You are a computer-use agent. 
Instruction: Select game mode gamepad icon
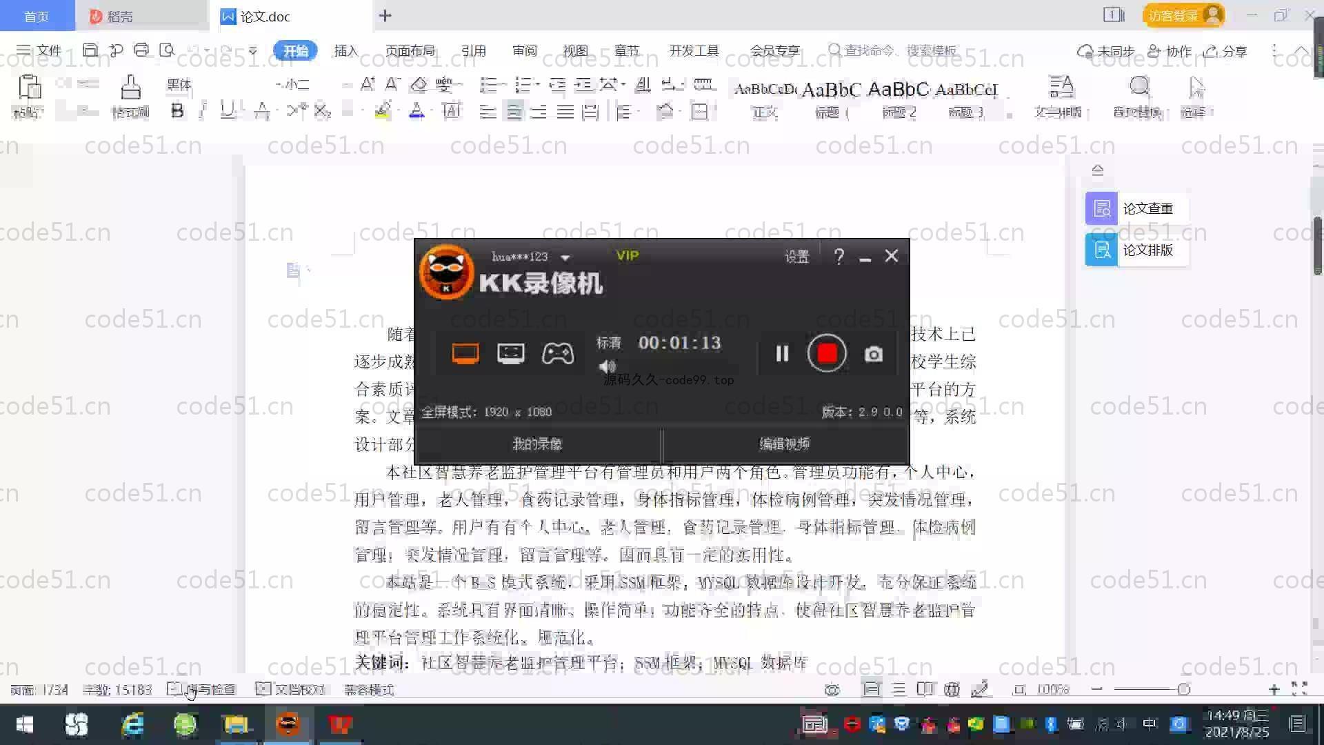tap(558, 353)
